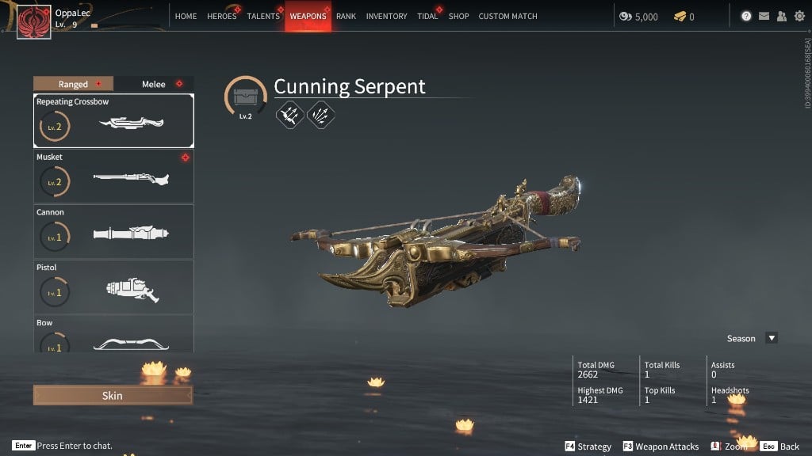
Task: Open the Strategy option
Action: (588, 446)
